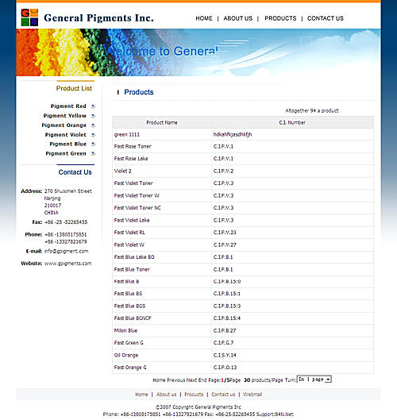Open the 'In 1 page' page-turn dropdown
397x420 pixels.
pos(314,380)
